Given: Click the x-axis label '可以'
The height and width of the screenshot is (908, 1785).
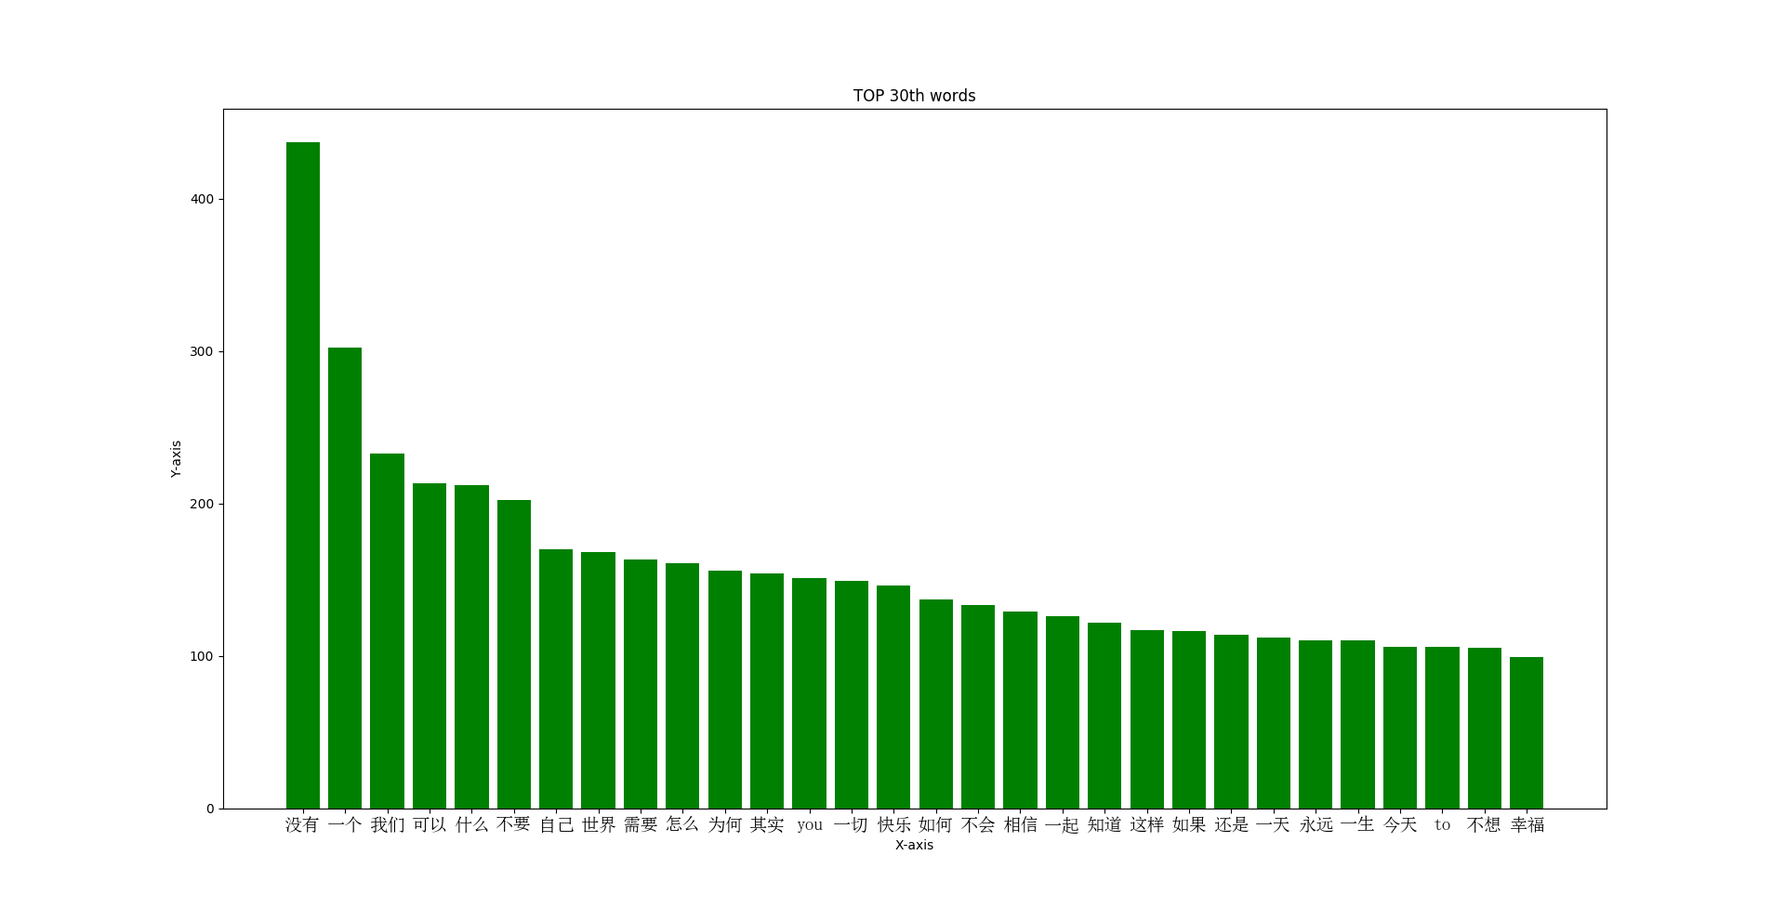Looking at the screenshot, I should tap(430, 824).
